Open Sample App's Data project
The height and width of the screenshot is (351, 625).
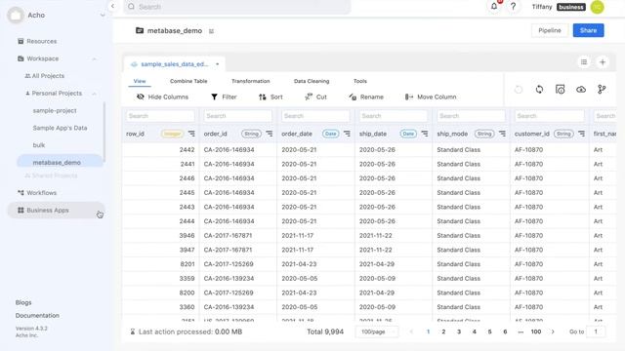(60, 128)
